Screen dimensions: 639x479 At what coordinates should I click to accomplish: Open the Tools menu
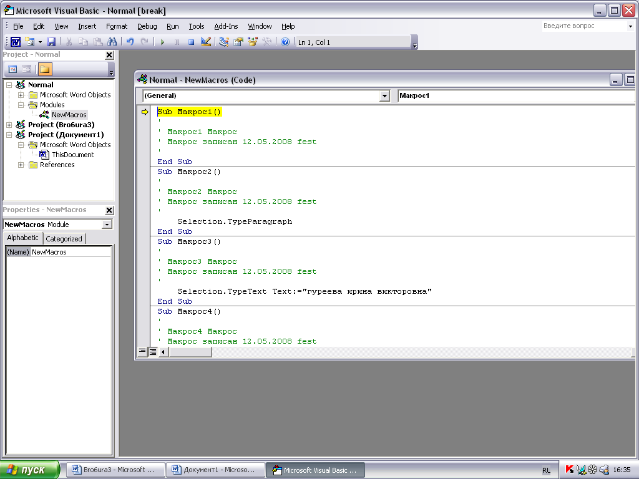click(x=197, y=26)
